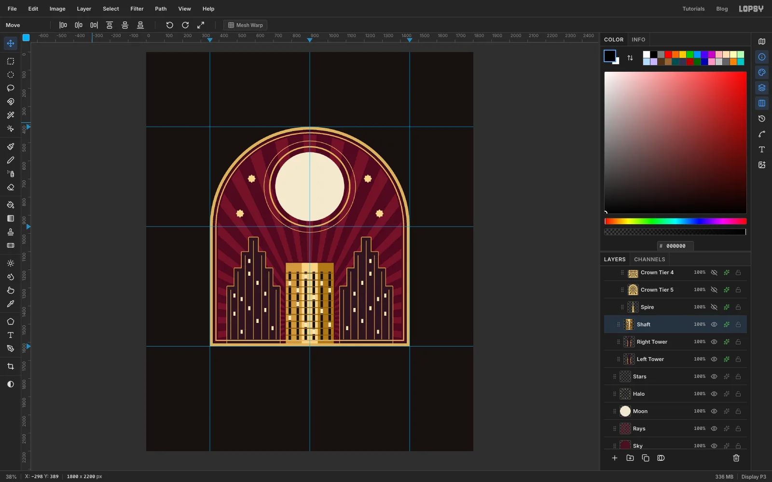The image size is (772, 482).
Task: Delete layer with trash icon
Action: pos(736,458)
